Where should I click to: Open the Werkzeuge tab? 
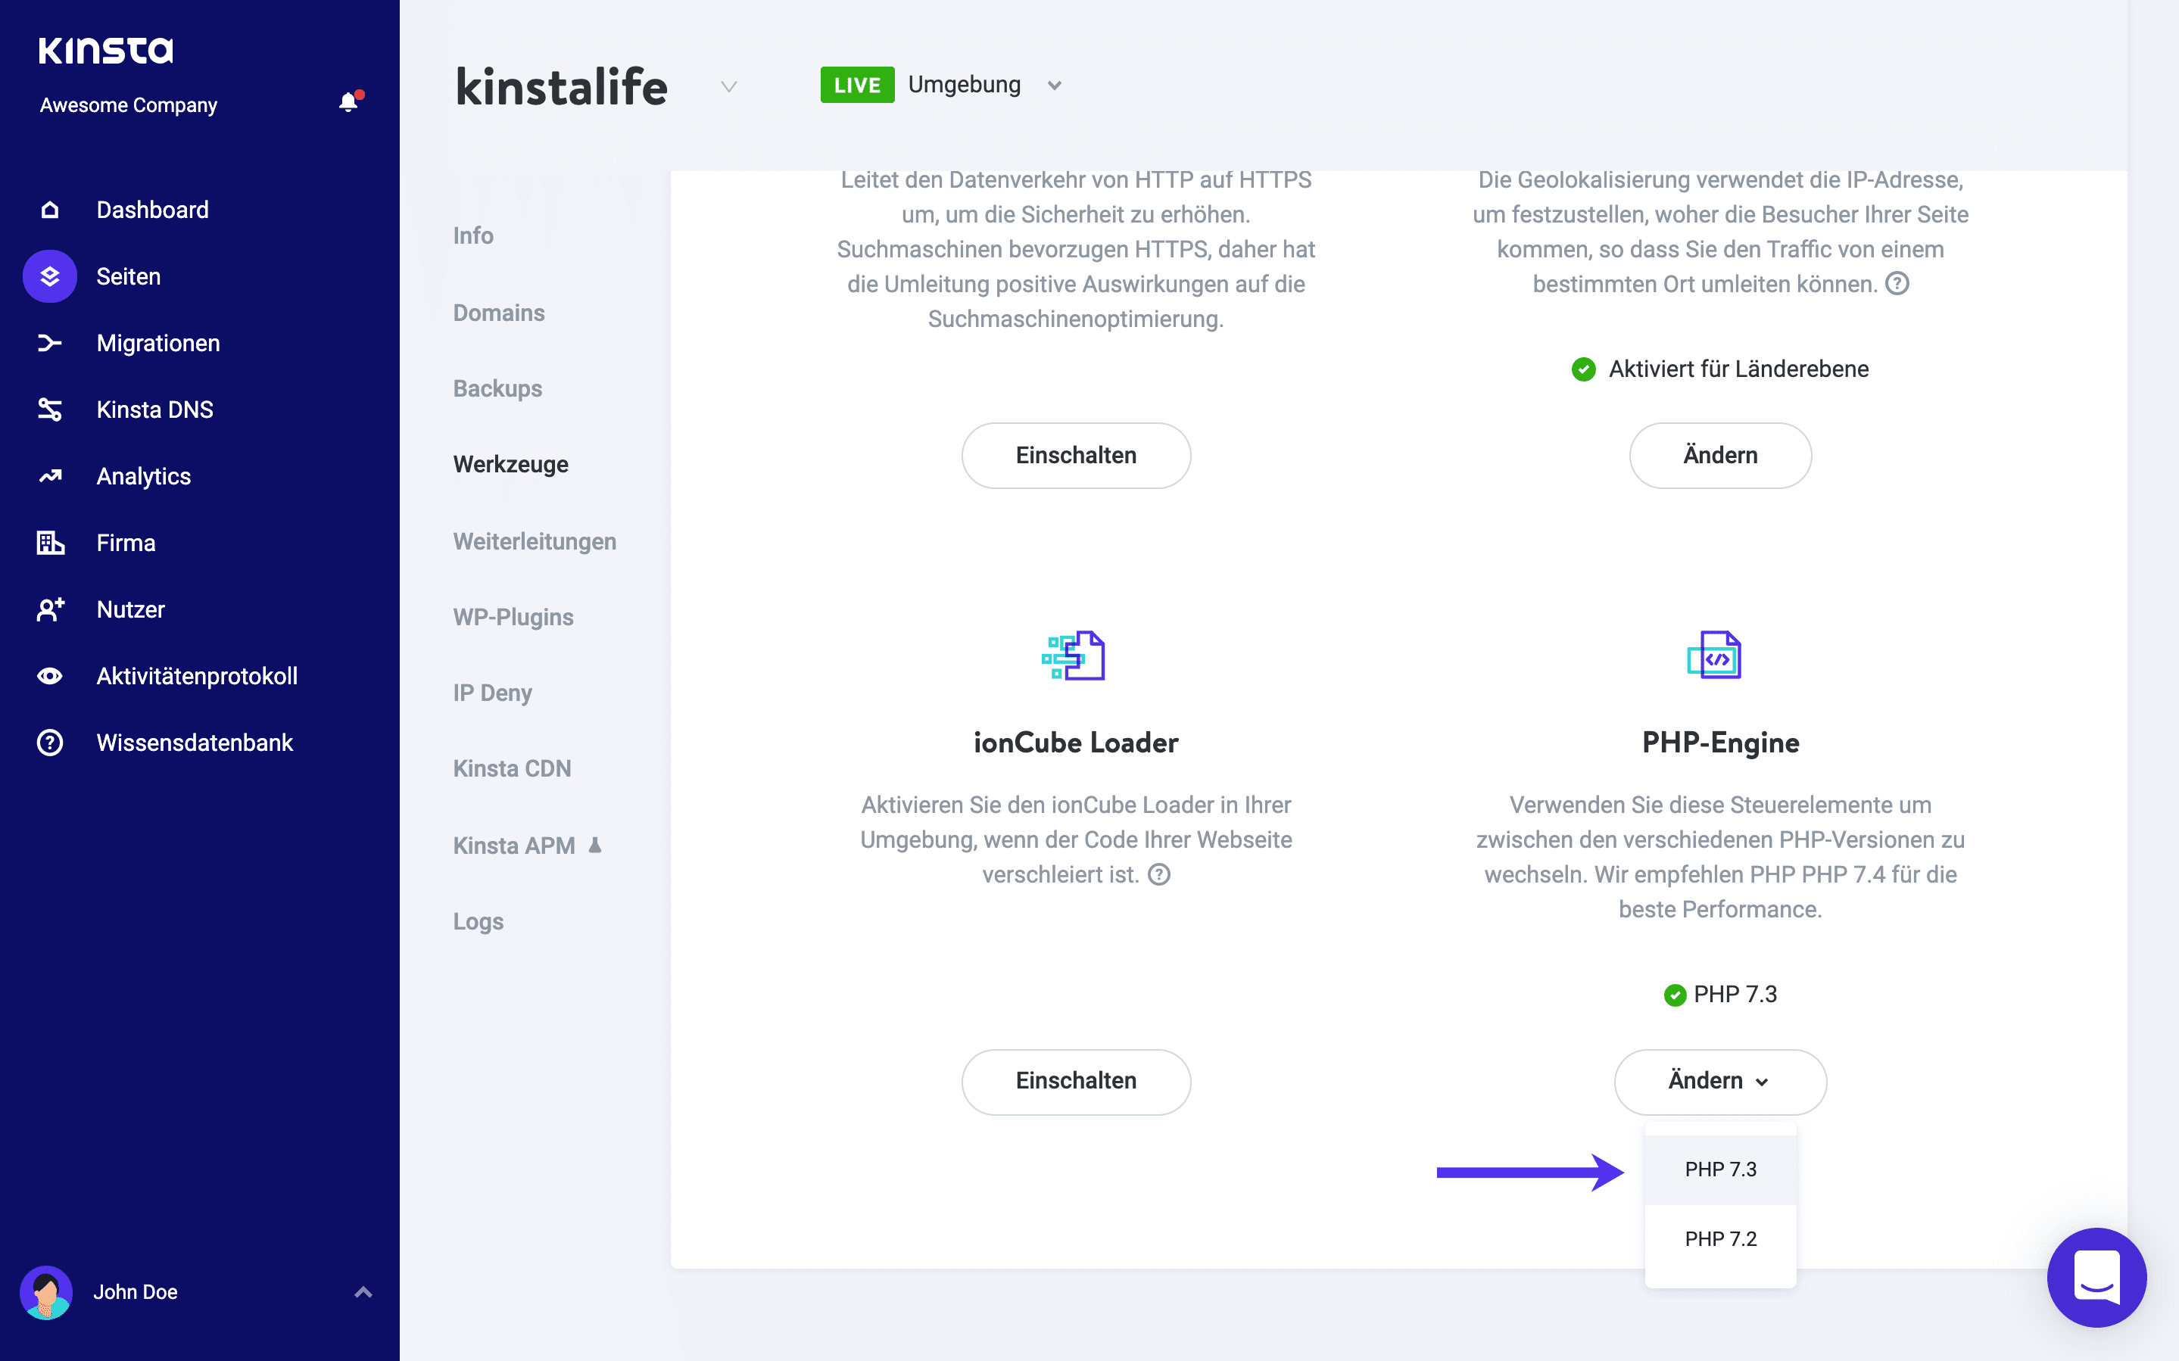[x=510, y=465]
